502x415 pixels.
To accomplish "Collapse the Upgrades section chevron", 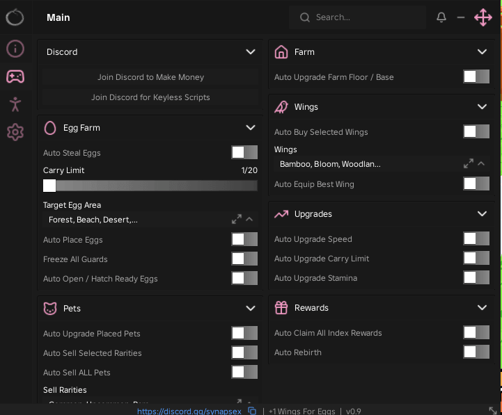I will [x=482, y=214].
